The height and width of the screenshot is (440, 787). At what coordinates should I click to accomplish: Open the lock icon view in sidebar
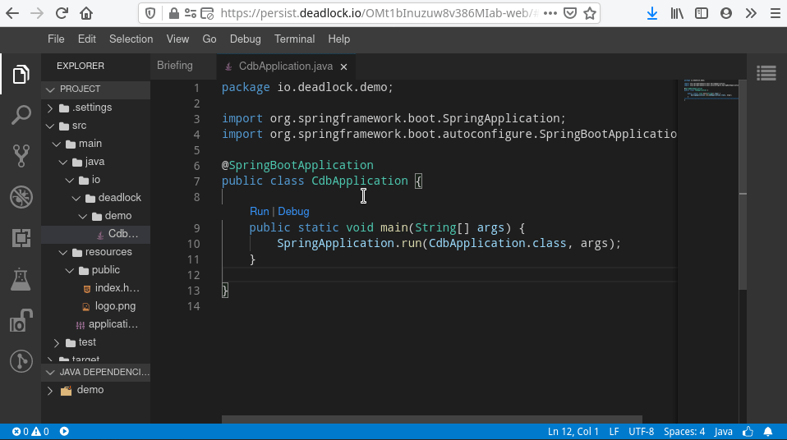(21, 321)
